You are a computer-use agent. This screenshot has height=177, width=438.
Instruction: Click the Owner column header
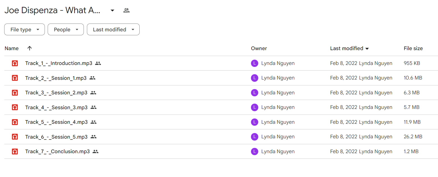259,48
